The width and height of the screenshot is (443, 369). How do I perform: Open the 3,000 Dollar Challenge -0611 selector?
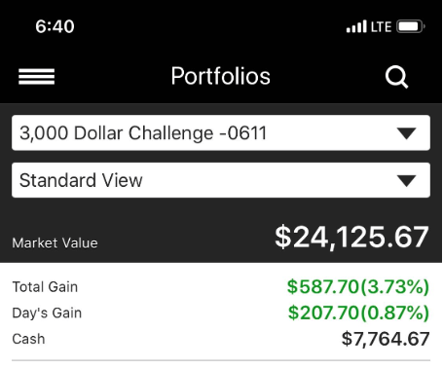[x=221, y=132]
